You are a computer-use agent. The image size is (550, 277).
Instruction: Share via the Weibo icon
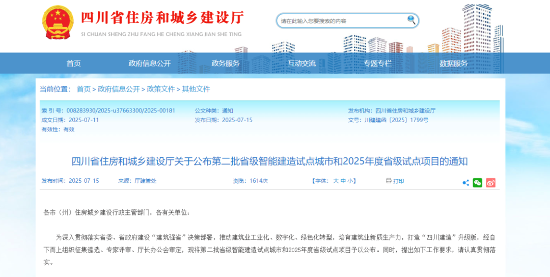491,182
